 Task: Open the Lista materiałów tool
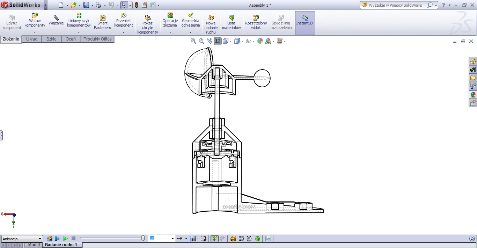click(231, 23)
